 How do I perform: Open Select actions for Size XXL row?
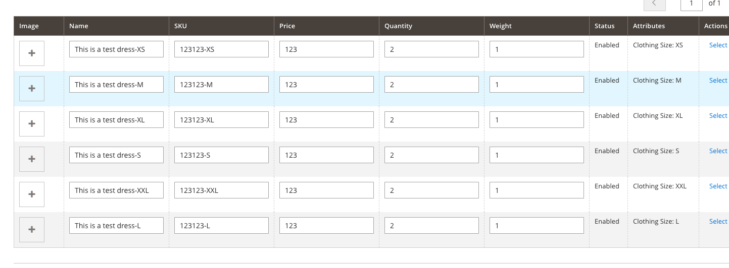pyautogui.click(x=718, y=186)
